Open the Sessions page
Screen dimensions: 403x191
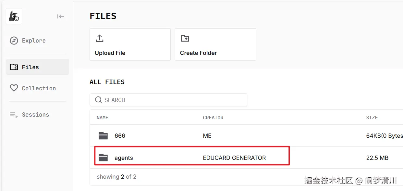point(35,115)
